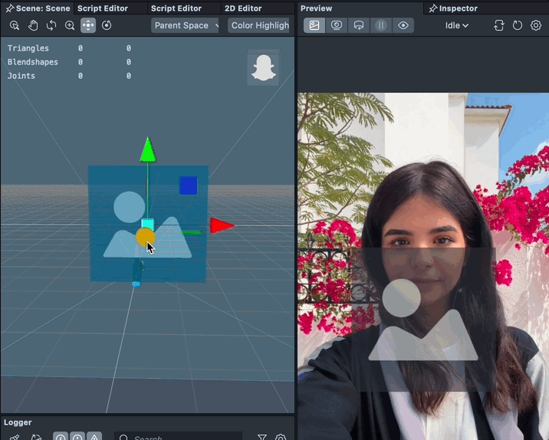Select the zoom magnifier tool
Image resolution: width=549 pixels, height=440 pixels.
[x=70, y=25]
